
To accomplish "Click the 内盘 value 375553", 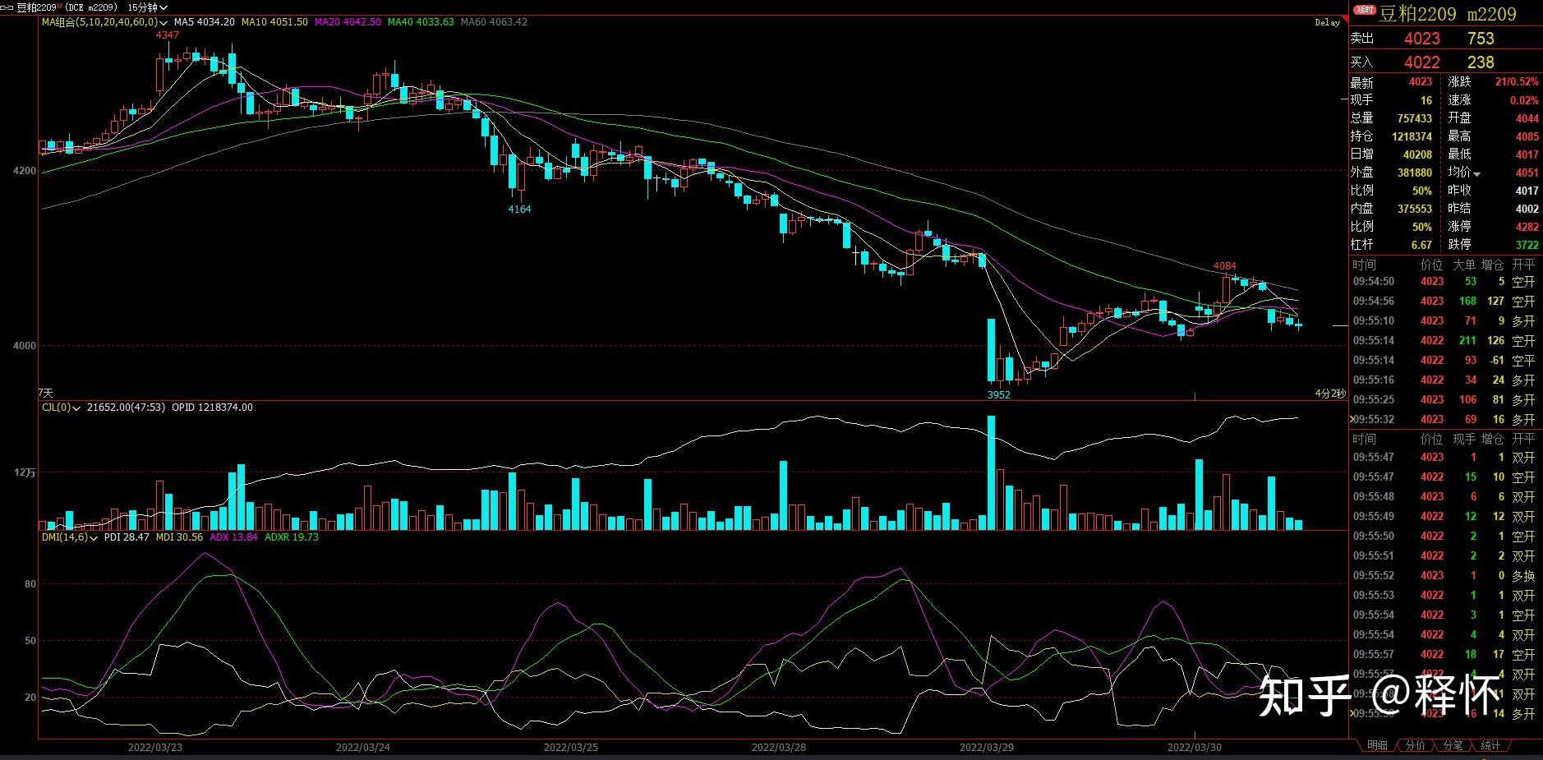I will point(1415,210).
